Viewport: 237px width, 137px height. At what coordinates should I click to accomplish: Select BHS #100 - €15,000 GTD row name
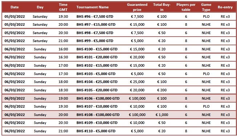tap(97, 49)
